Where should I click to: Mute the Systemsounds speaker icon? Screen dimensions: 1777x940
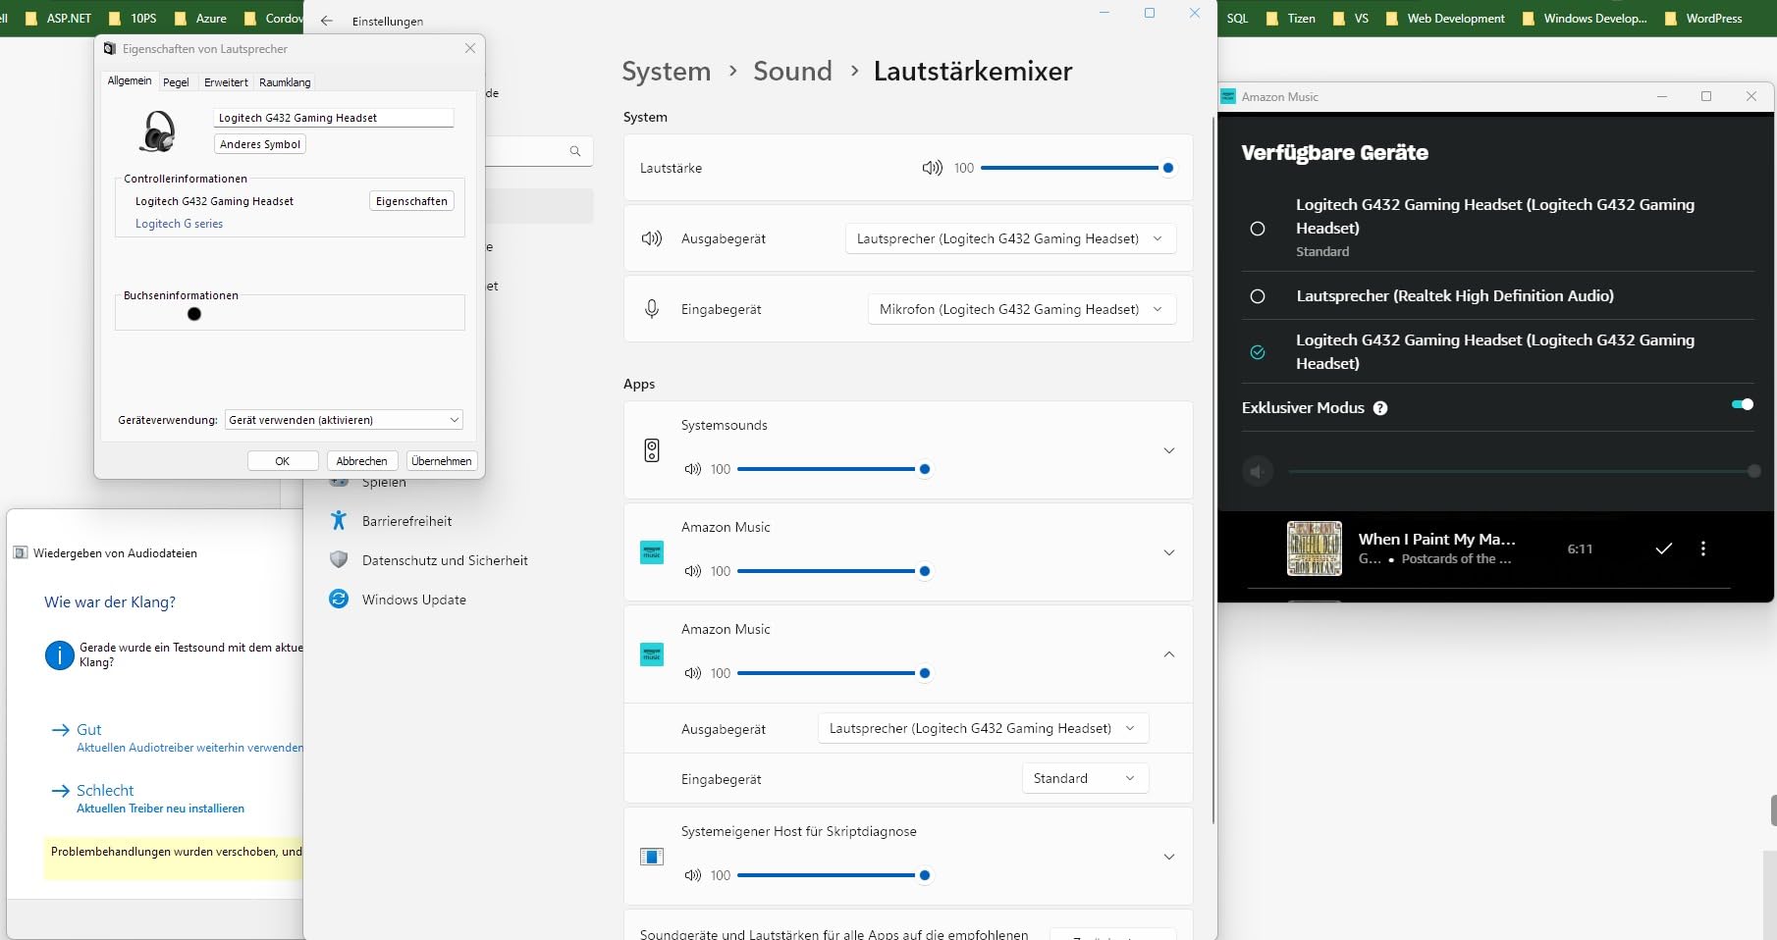coord(692,469)
